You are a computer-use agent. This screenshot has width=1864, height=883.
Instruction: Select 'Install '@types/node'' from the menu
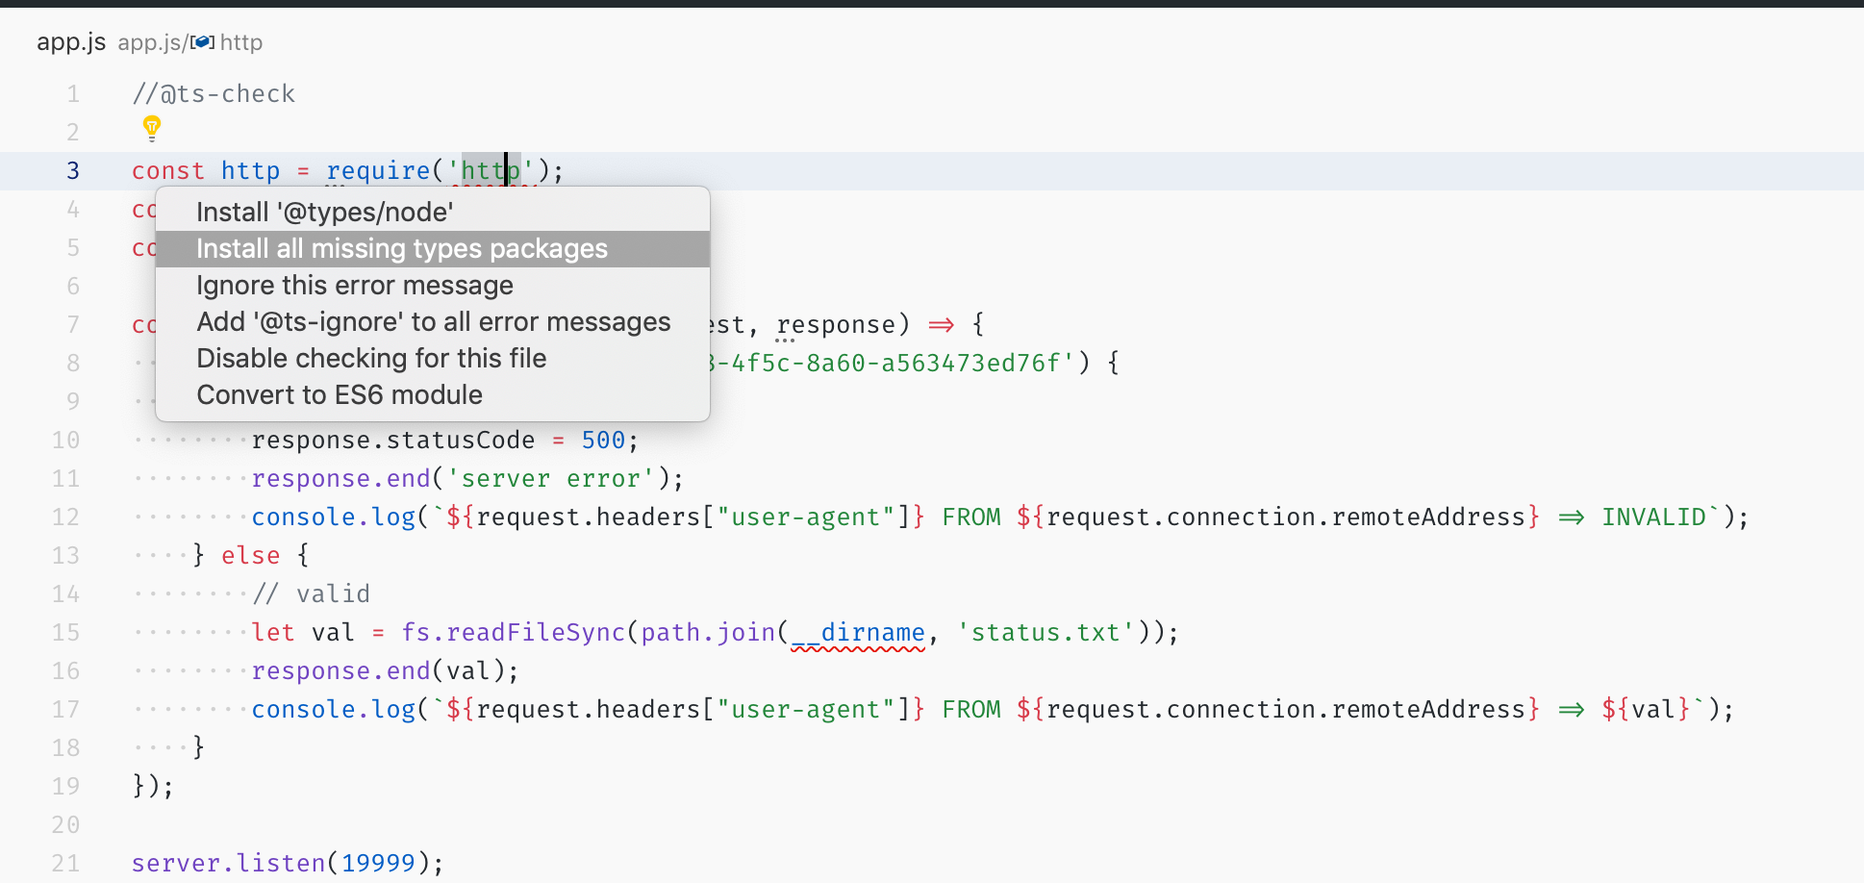(x=324, y=212)
